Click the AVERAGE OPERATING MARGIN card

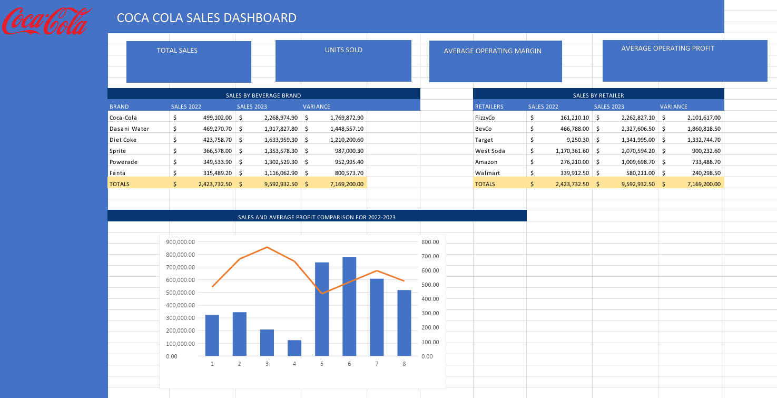(495, 61)
